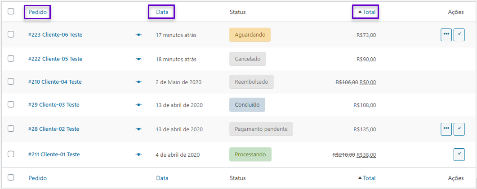This screenshot has height=189, width=477.
Task: Sort by Pedido in the header row
Action: [x=38, y=12]
